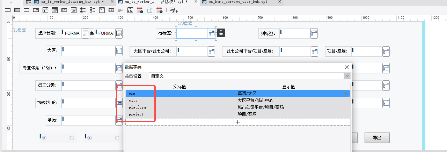This screenshot has width=447, height=152.
Task: Click the 导出 button
Action: click(x=377, y=138)
